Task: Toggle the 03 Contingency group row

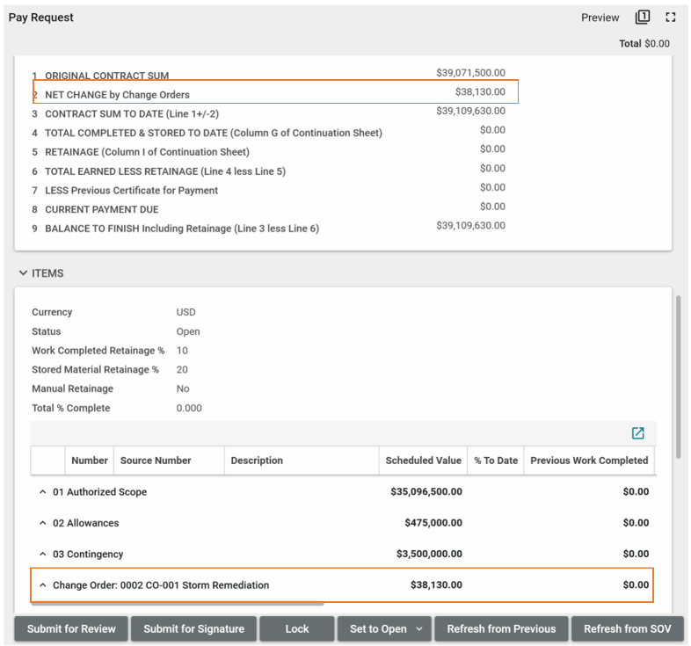Action: (x=43, y=555)
